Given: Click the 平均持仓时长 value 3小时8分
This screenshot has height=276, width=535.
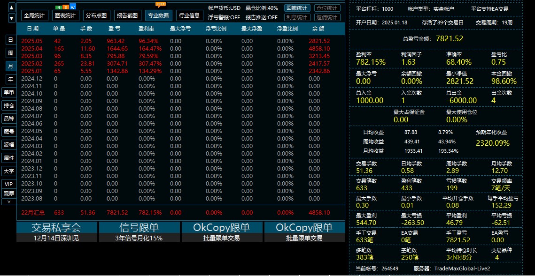Looking at the screenshot, I should tap(459, 258).
